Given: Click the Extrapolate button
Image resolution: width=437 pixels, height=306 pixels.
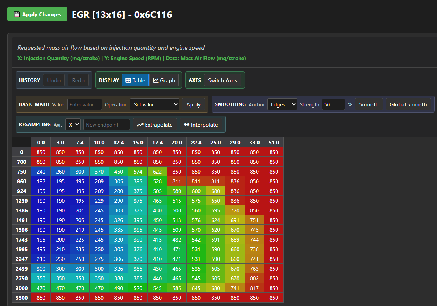Looking at the screenshot, I should click(155, 125).
